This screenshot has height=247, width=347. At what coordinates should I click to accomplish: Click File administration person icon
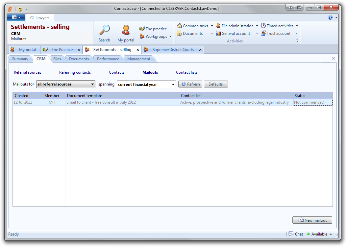pyautogui.click(x=218, y=26)
